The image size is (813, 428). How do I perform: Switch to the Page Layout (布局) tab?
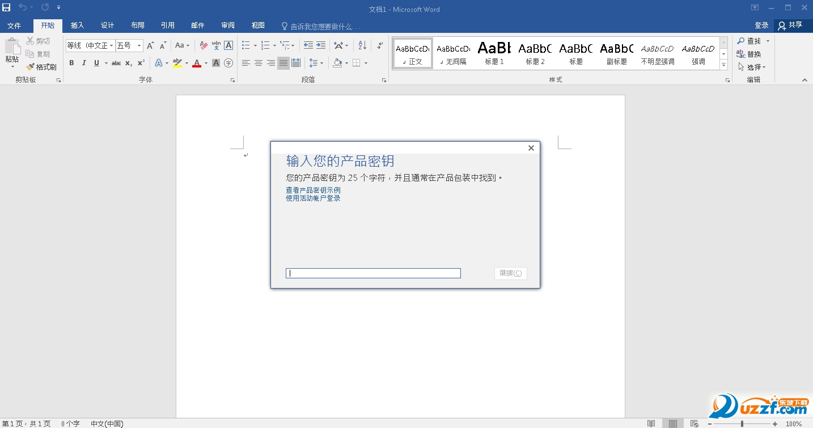coord(137,26)
